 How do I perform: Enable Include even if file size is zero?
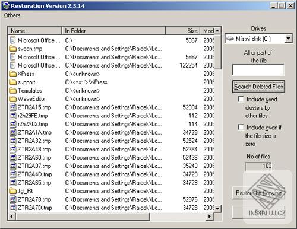[x=241, y=127]
